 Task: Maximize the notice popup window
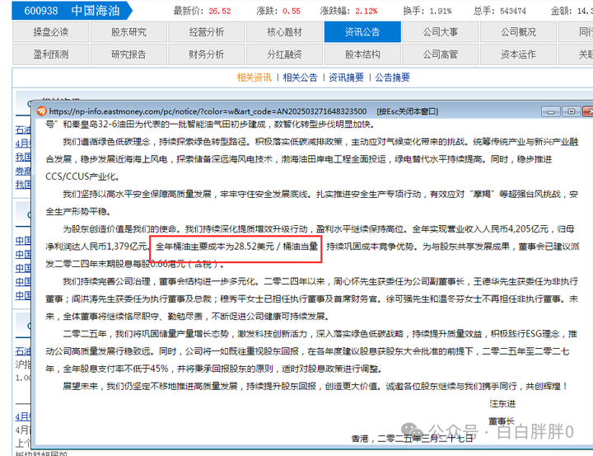571,111
